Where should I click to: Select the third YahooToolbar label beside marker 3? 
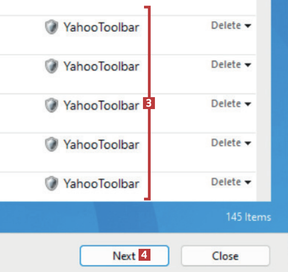tap(101, 105)
